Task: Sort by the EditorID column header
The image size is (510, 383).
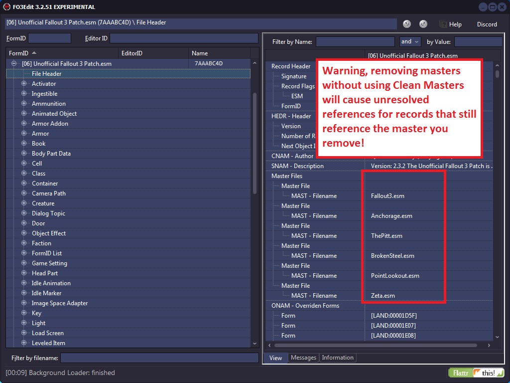Action: point(153,53)
